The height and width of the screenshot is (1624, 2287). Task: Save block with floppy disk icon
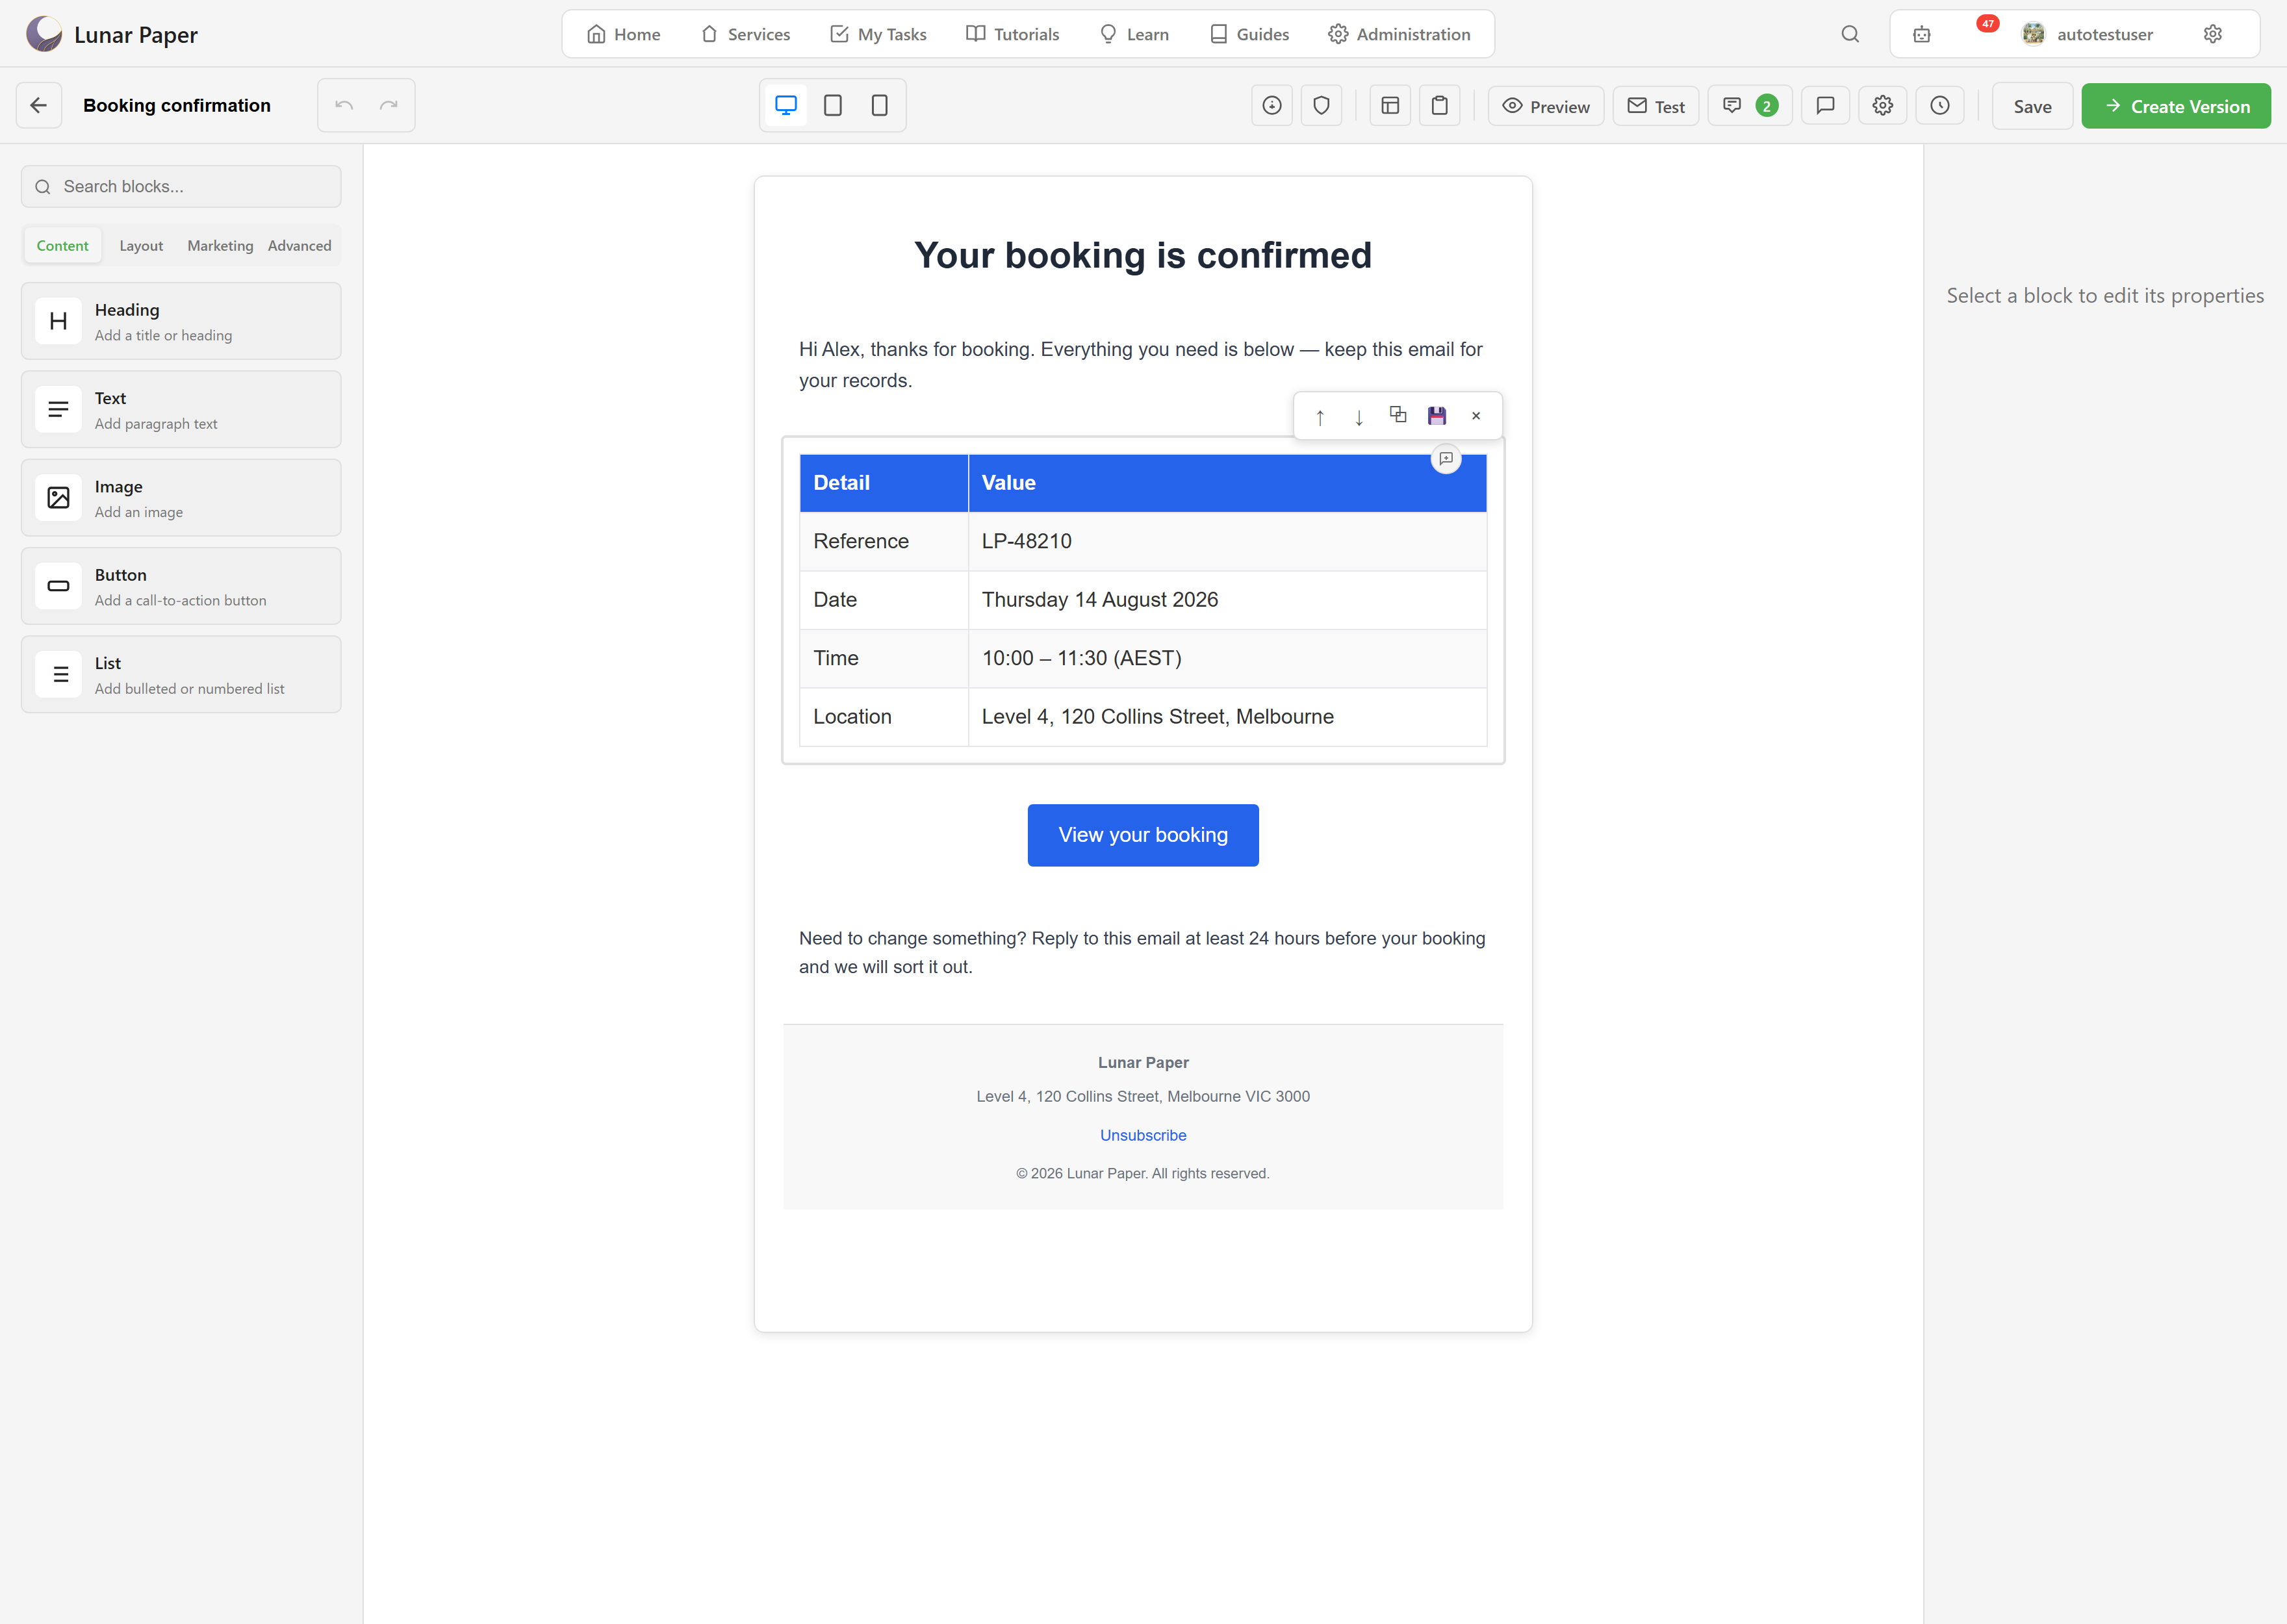tap(1437, 416)
